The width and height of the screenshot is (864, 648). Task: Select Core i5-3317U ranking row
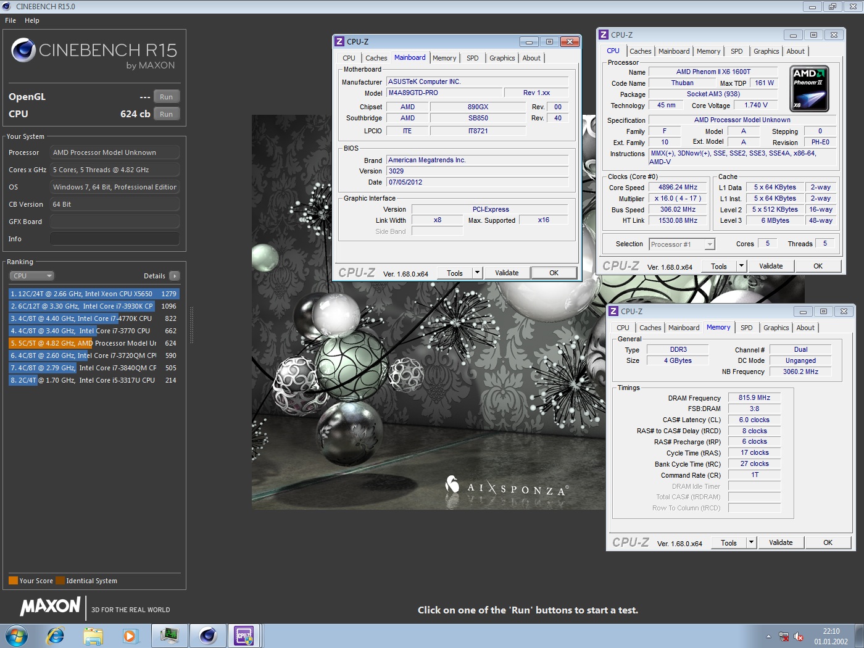94,380
